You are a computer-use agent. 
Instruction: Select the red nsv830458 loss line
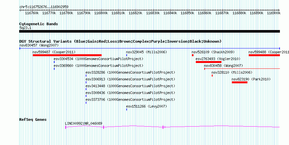242,69
